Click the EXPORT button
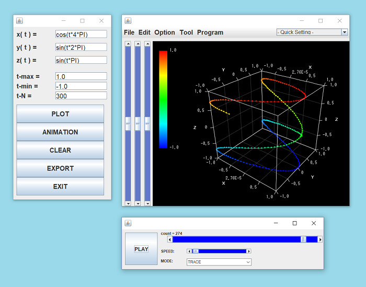366x287 pixels. 60,168
